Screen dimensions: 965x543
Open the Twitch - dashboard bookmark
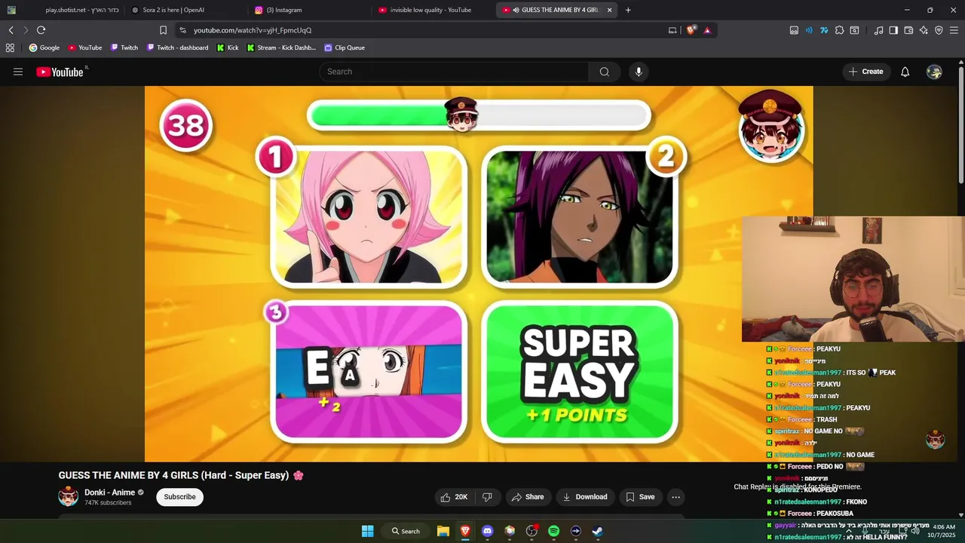[177, 48]
